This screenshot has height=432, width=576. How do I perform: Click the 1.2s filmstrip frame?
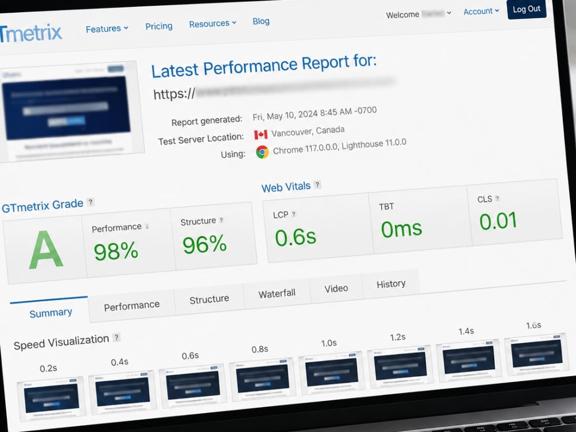400,366
